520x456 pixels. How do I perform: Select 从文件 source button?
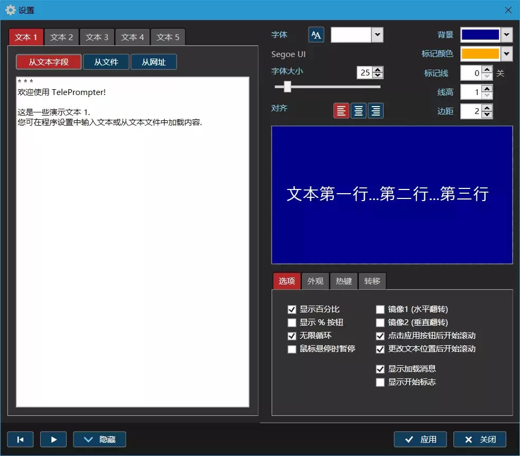(x=106, y=62)
